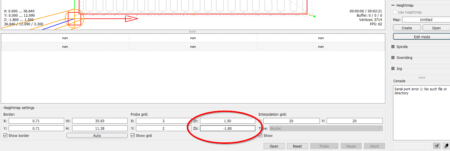This screenshot has width=450, height=151.
Task: Click the Probe button
Action: (x=324, y=146)
